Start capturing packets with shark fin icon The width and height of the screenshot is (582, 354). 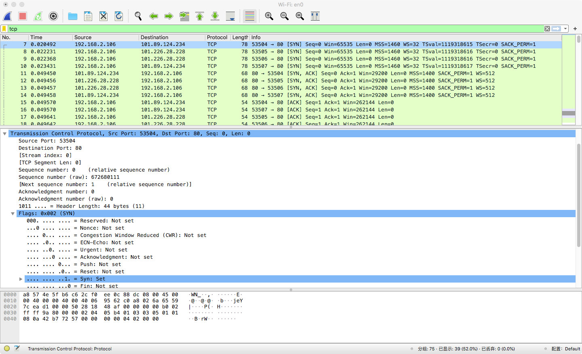7,16
